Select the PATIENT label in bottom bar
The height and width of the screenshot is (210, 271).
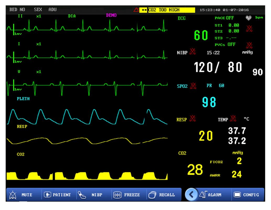click(x=62, y=195)
